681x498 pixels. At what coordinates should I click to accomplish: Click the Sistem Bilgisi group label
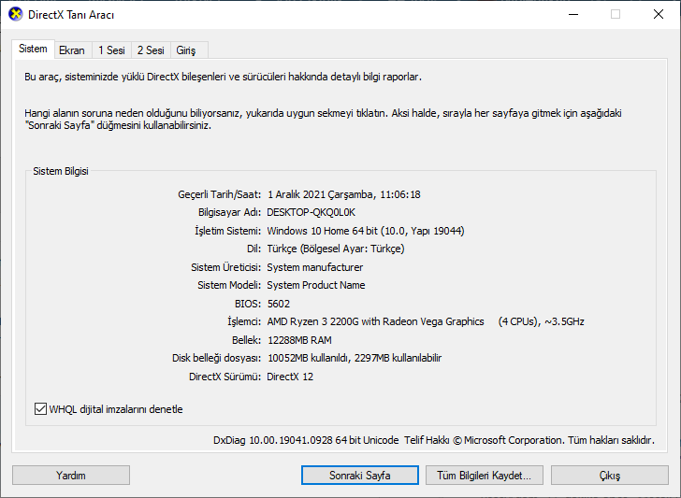point(61,171)
